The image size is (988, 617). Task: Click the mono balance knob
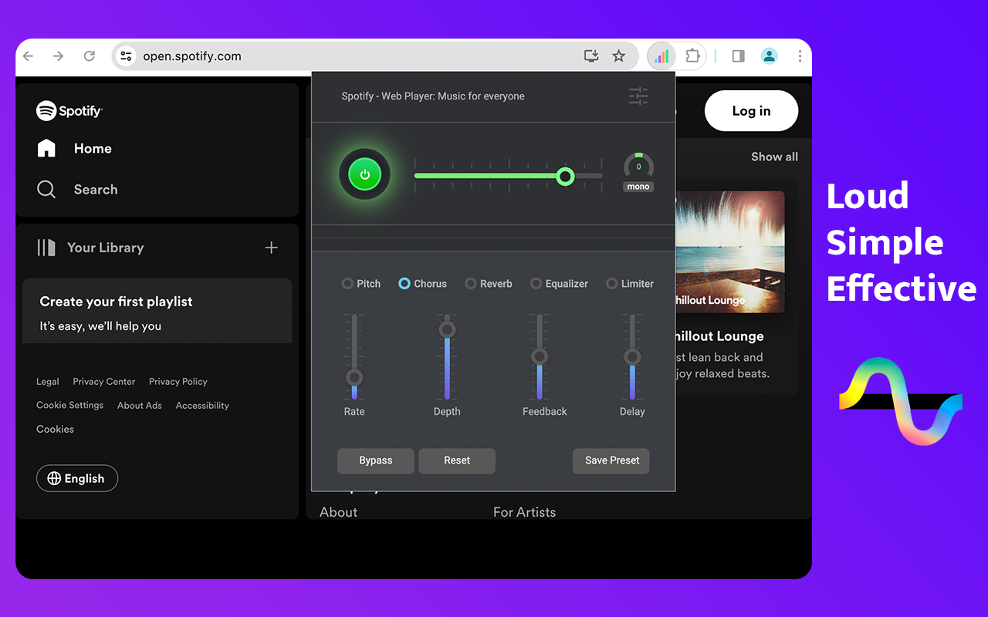pyautogui.click(x=638, y=166)
